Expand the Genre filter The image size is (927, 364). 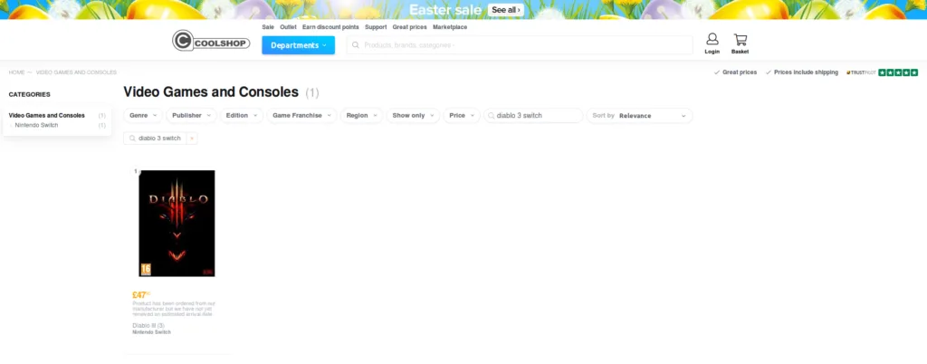coord(143,116)
